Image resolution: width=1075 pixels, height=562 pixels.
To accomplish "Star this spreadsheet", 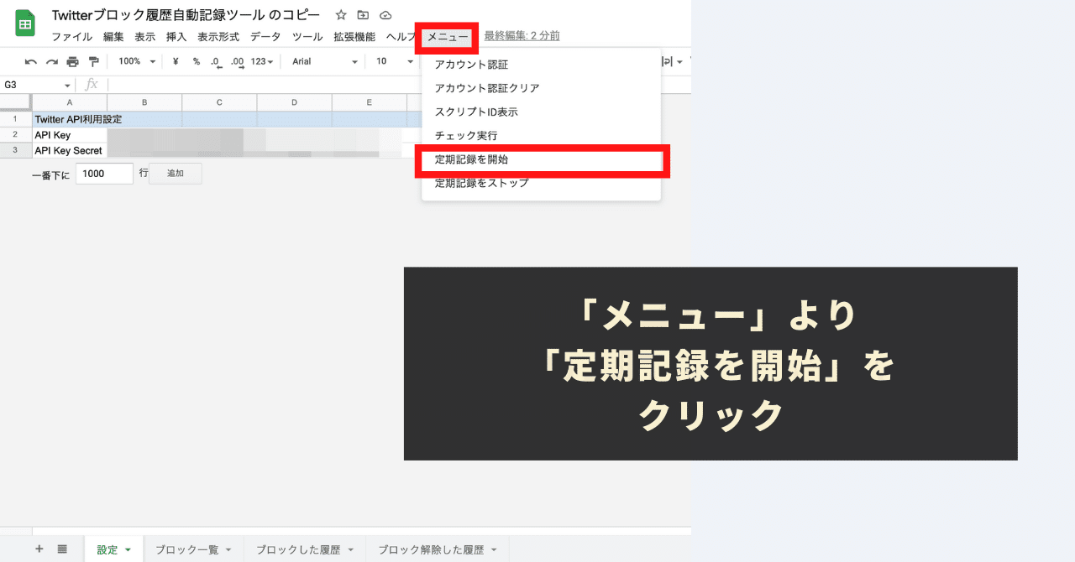I will (340, 14).
